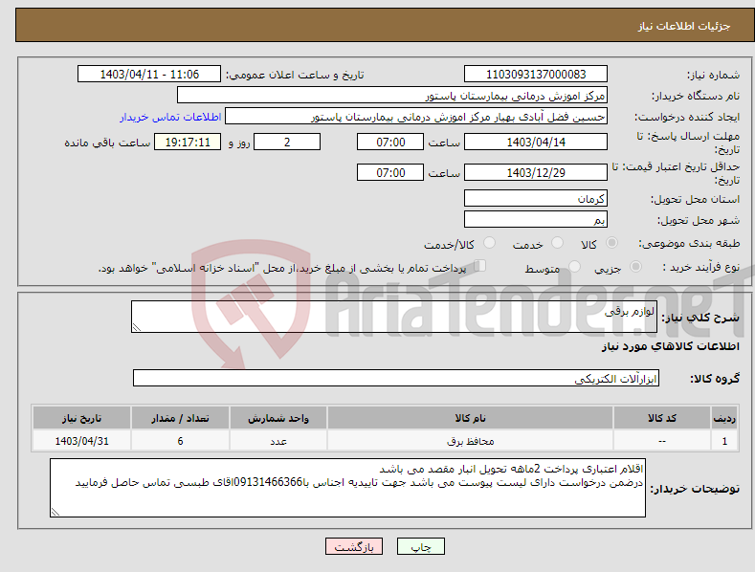Click the تاریخ نیاز column header

[82, 418]
